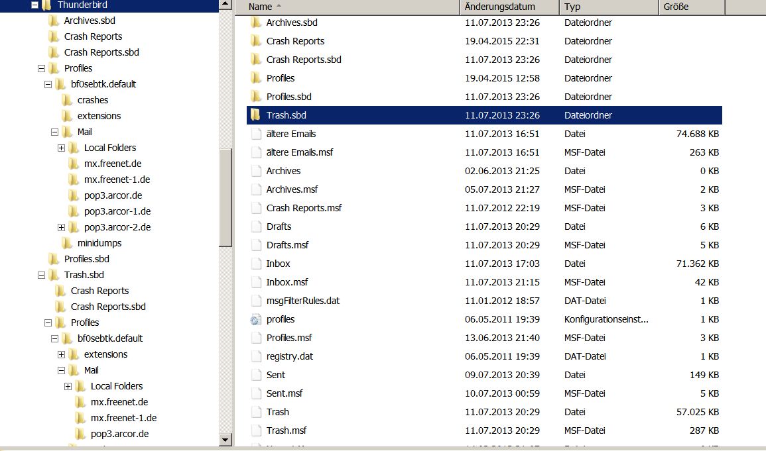766x451 pixels.
Task: Select the crashes folder icon in tree
Action: (x=67, y=100)
